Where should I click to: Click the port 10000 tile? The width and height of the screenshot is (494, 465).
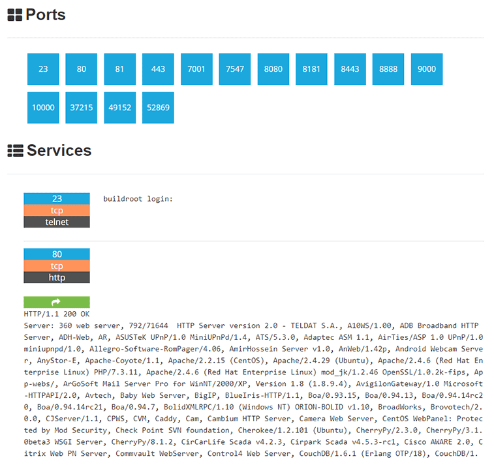pyautogui.click(x=43, y=108)
